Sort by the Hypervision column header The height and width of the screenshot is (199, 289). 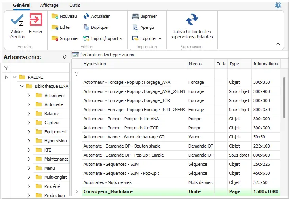click(134, 64)
